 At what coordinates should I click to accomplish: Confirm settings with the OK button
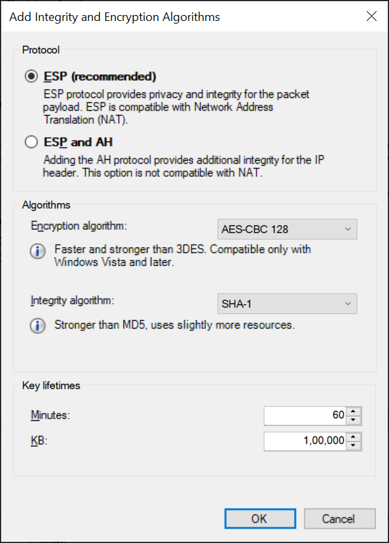point(260,518)
